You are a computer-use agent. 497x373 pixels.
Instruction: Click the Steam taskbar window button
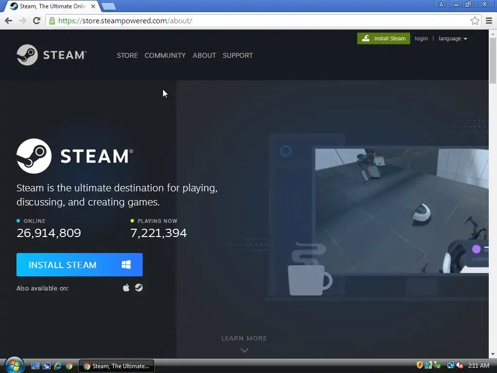pos(116,366)
